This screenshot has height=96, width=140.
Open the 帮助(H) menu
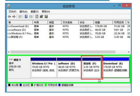(x=46, y=12)
